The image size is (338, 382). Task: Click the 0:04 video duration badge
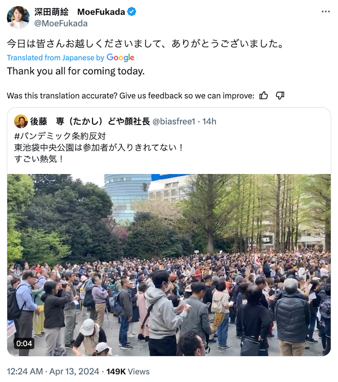pos(24,343)
